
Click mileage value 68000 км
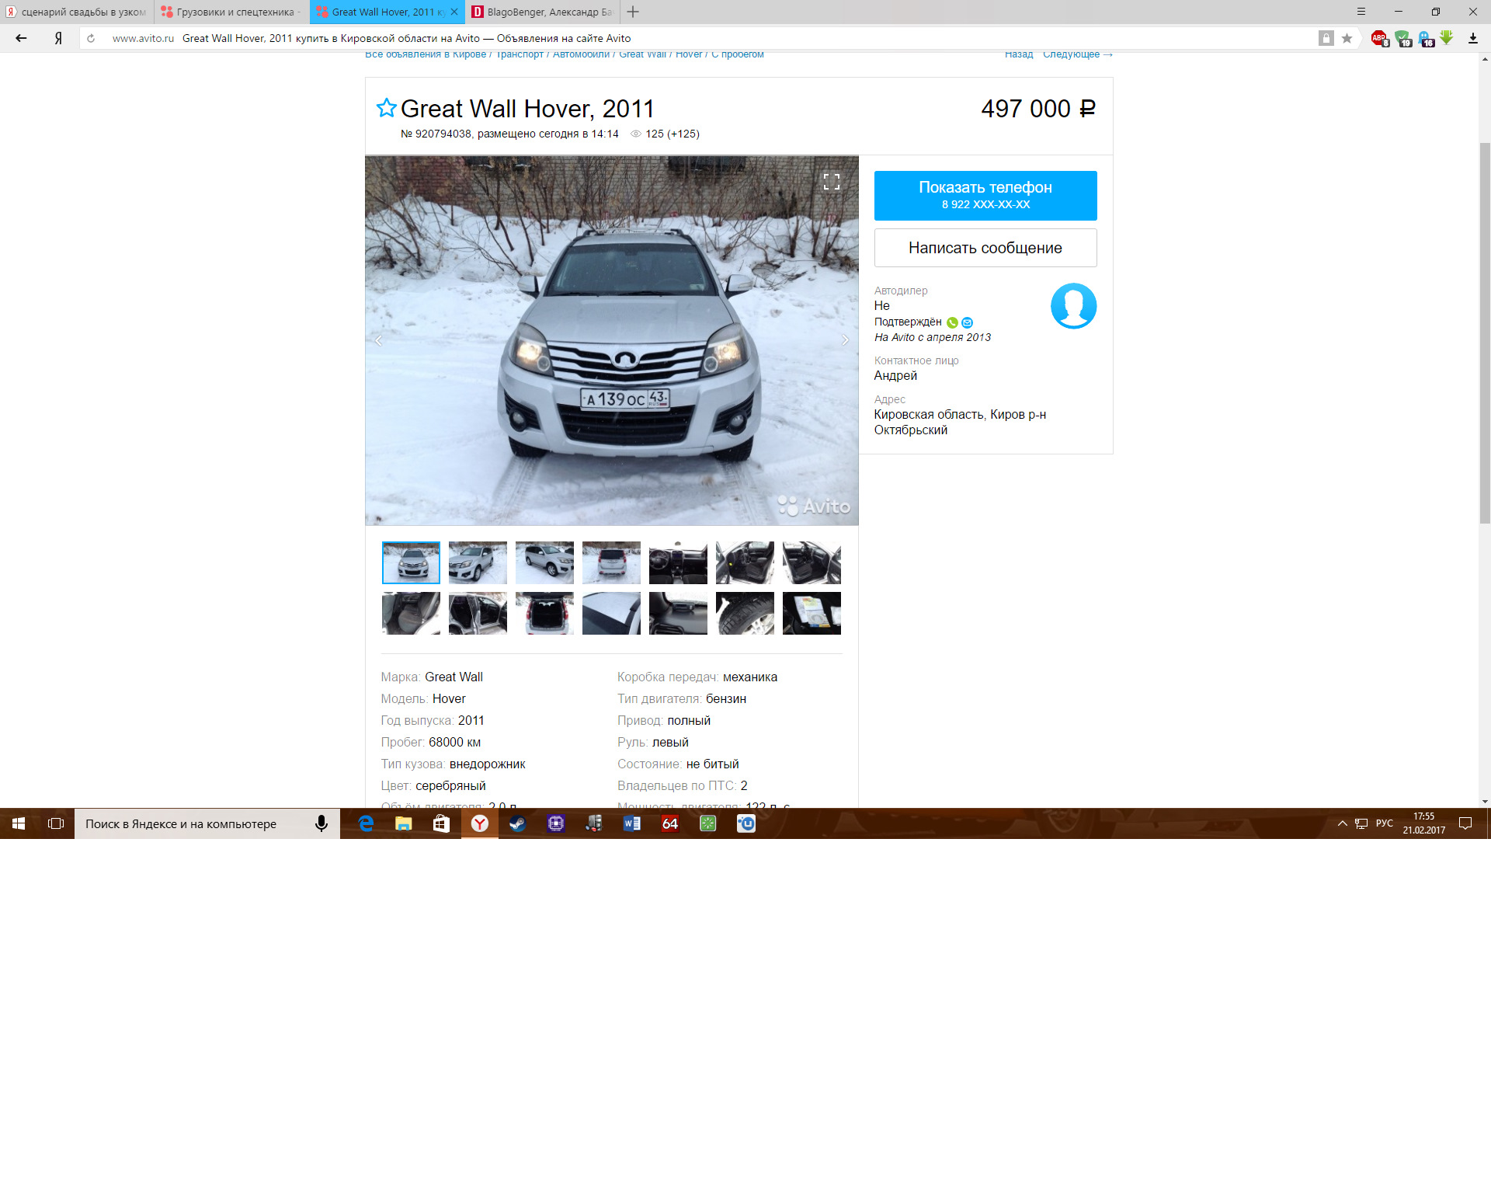click(x=454, y=742)
